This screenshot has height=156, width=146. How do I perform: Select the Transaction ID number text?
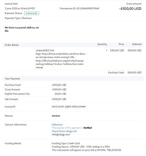click(88, 8)
